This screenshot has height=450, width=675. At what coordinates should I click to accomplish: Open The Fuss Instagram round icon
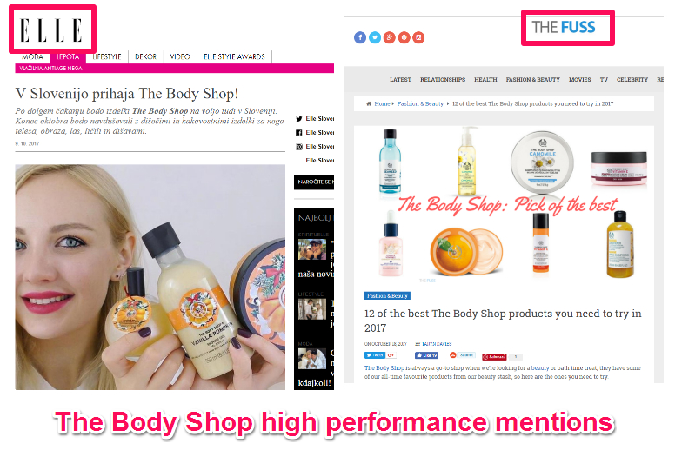pyautogui.click(x=418, y=38)
